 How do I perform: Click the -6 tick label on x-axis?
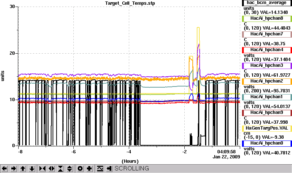(x=74, y=151)
